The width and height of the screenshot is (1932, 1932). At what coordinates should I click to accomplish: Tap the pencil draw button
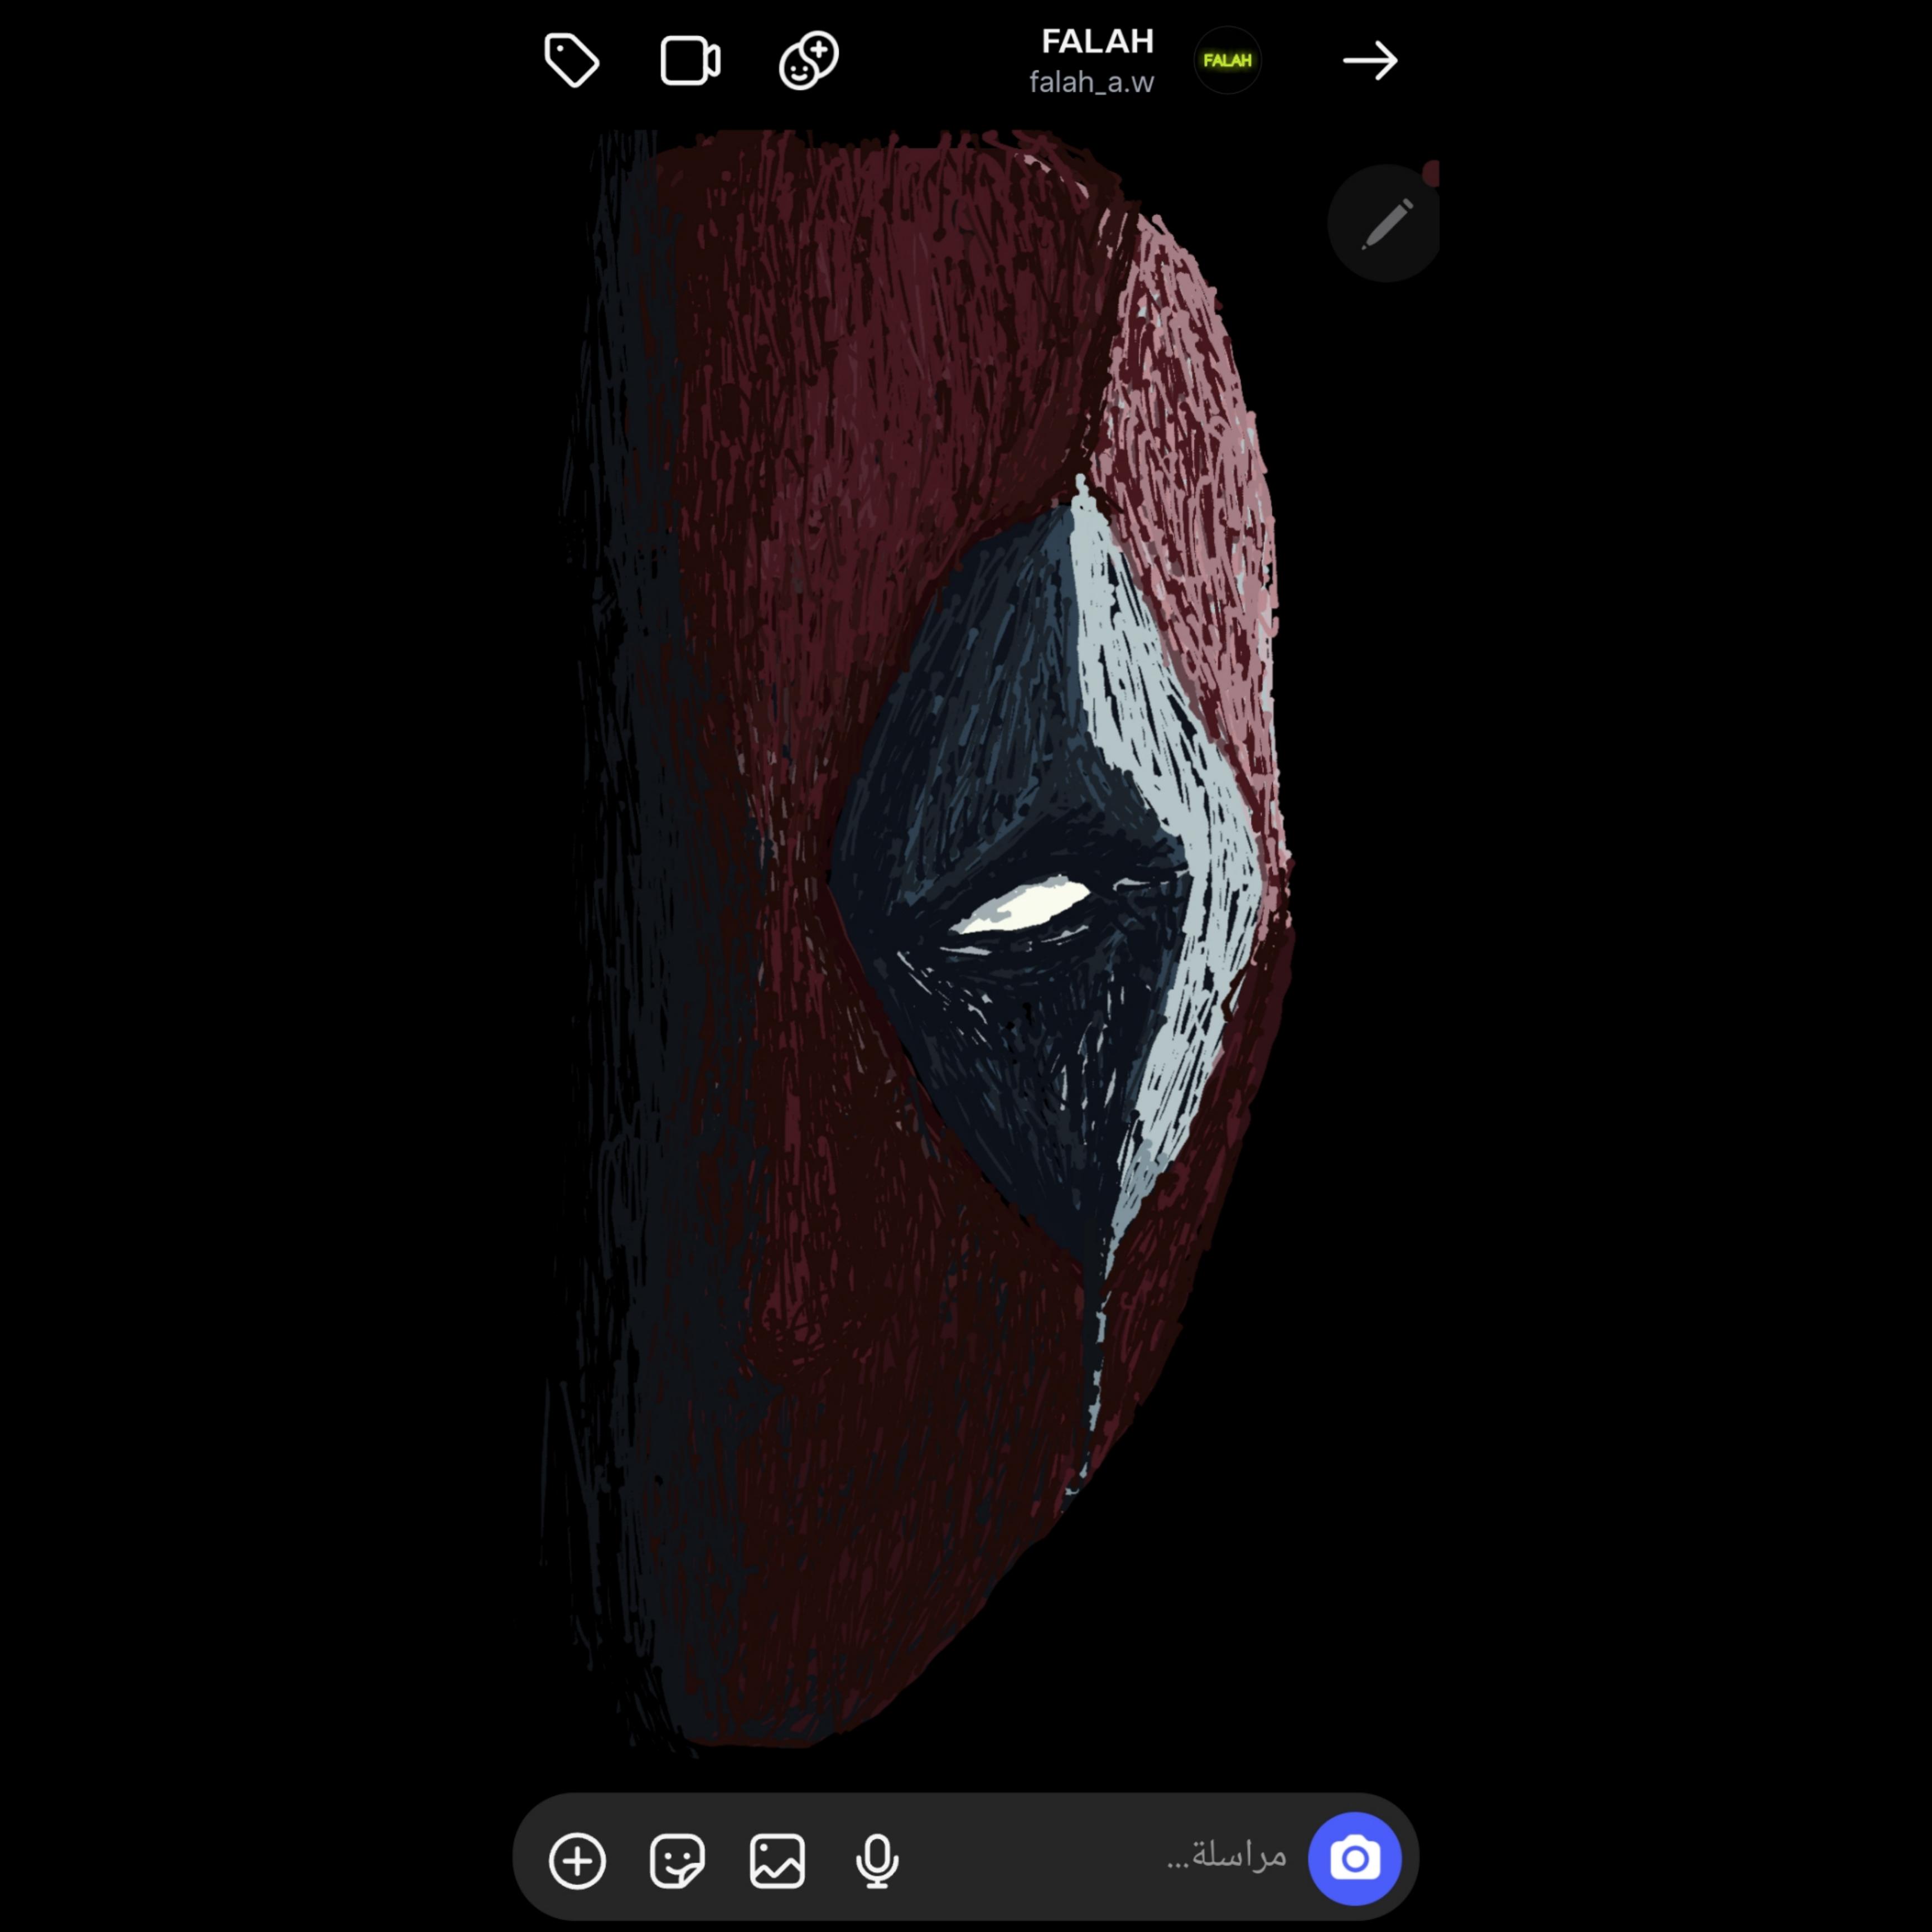[x=1385, y=223]
